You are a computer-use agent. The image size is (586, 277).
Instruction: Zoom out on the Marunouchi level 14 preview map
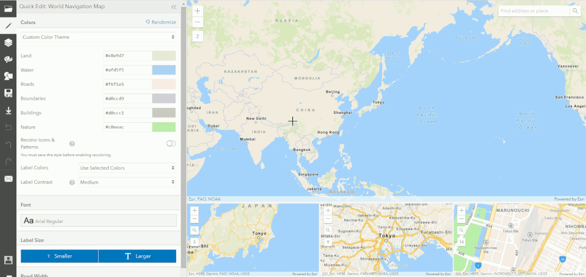coord(462,219)
